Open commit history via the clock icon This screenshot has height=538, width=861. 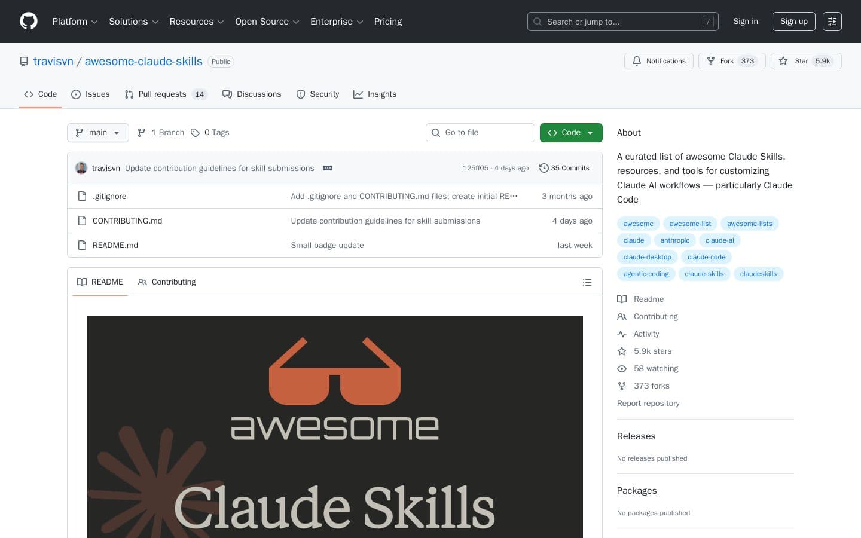(x=544, y=168)
